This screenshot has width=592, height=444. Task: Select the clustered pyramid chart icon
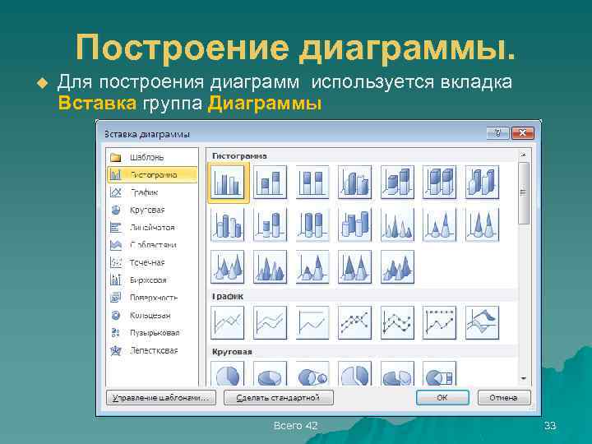point(270,266)
